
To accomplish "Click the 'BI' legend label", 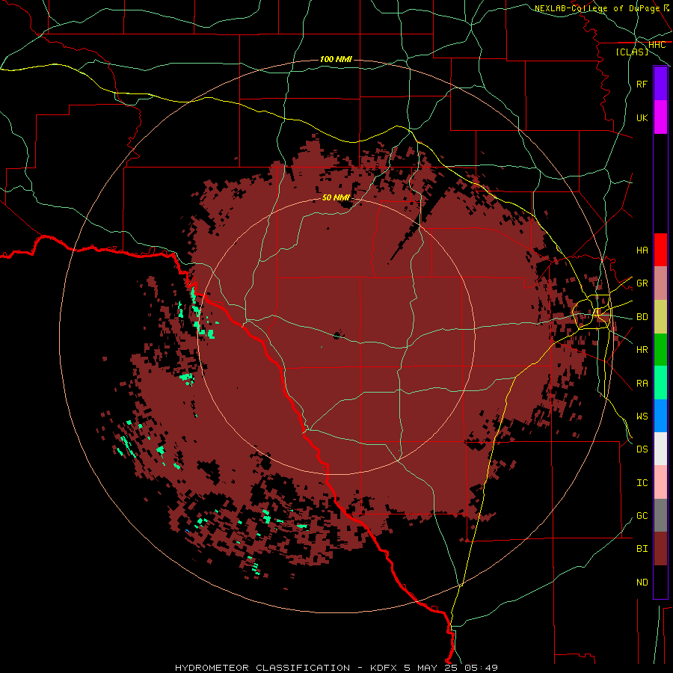I will [642, 549].
